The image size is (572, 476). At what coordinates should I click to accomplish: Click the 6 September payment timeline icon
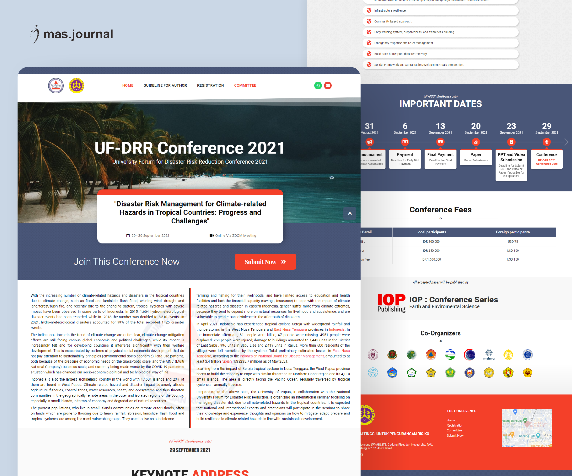pos(405,142)
